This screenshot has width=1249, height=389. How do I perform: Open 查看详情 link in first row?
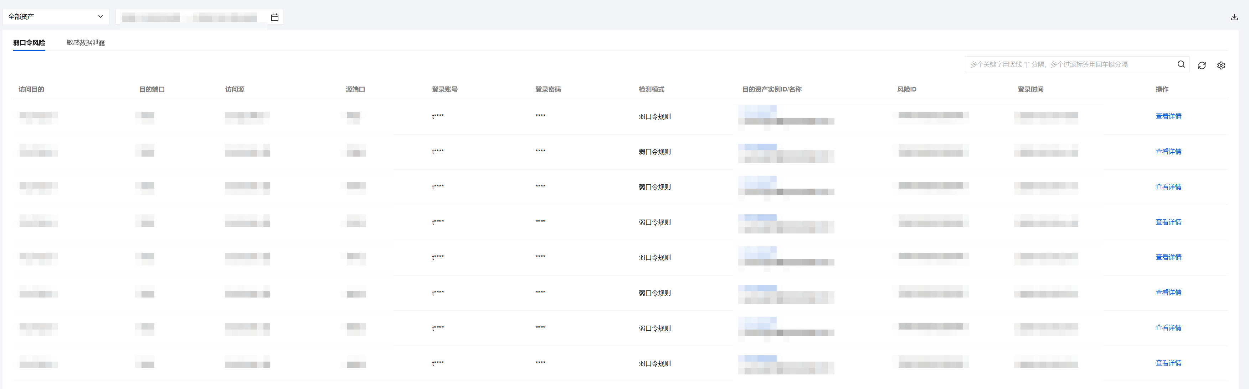1168,116
